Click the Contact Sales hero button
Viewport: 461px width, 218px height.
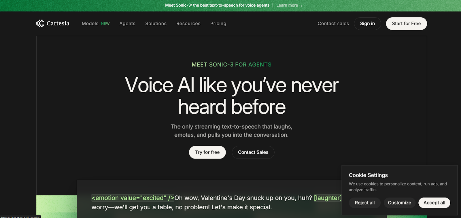tap(253, 152)
